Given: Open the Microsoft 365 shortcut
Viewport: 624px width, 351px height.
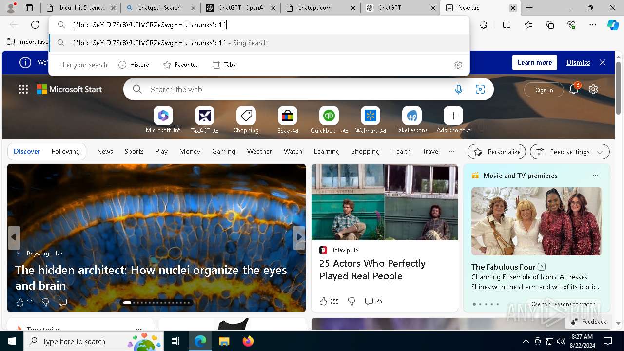Looking at the screenshot, I should click(x=163, y=120).
